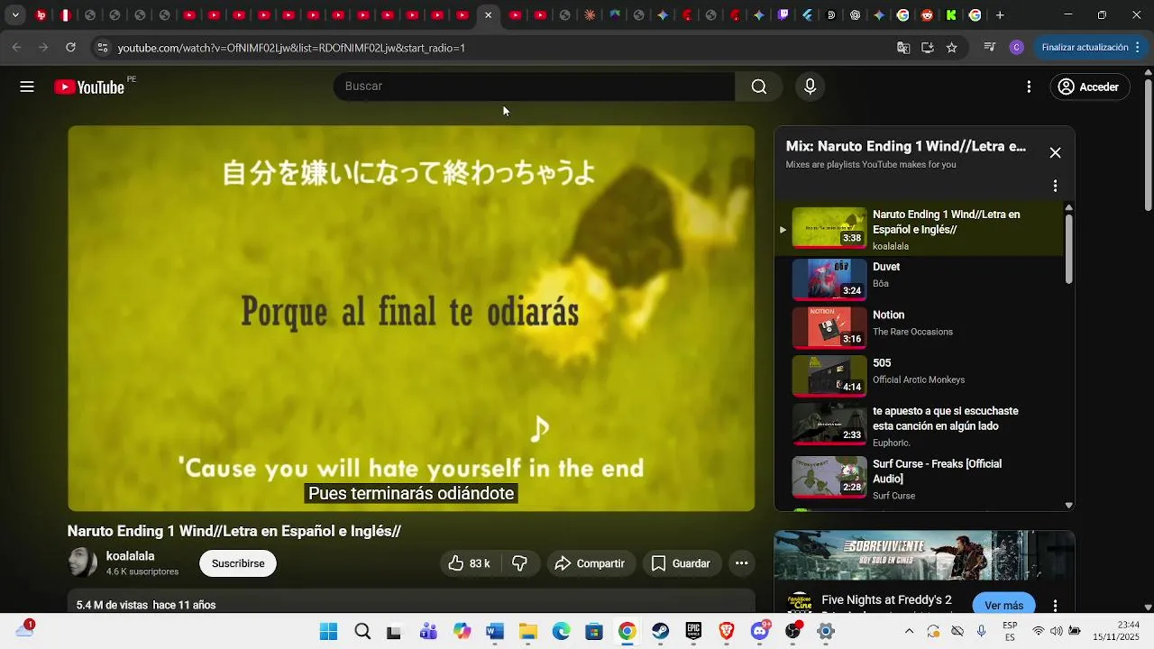The width and height of the screenshot is (1154, 649).
Task: Pause the video by clicking the player
Action: tap(411, 318)
